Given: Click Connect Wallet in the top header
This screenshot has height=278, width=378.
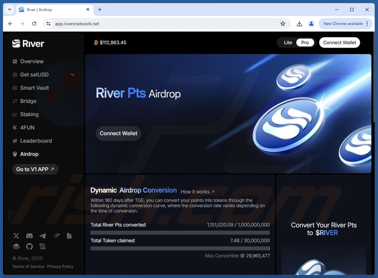Looking at the screenshot, I should (339, 43).
